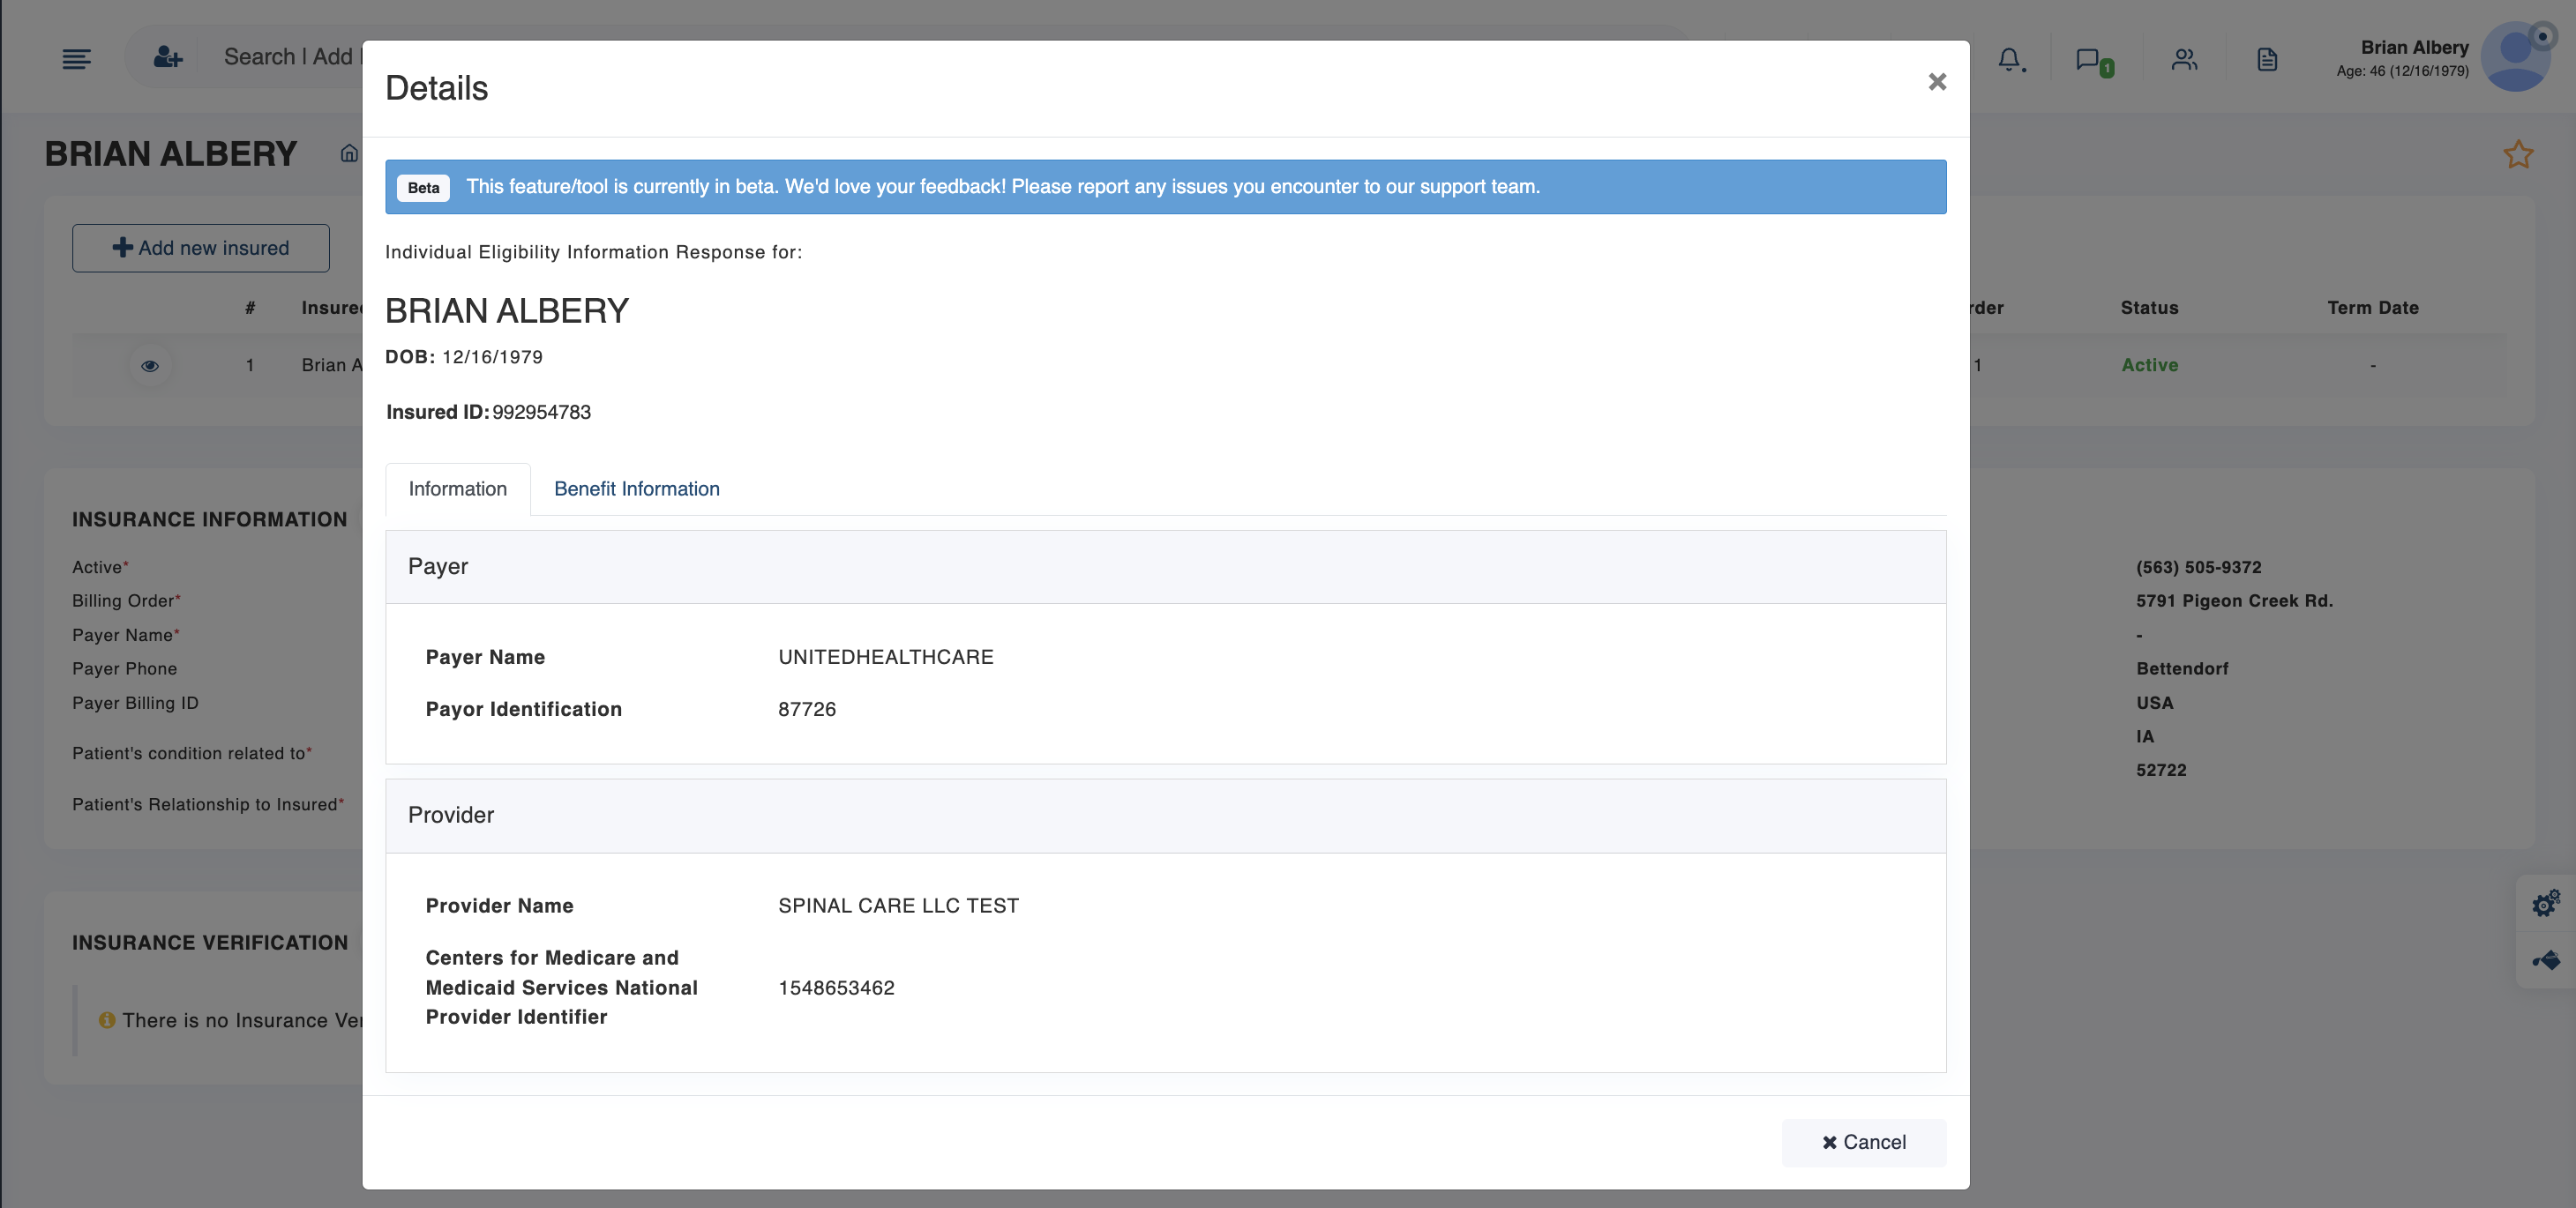2576x1208 pixels.
Task: Click the Brian Albery profile avatar
Action: tap(2517, 58)
